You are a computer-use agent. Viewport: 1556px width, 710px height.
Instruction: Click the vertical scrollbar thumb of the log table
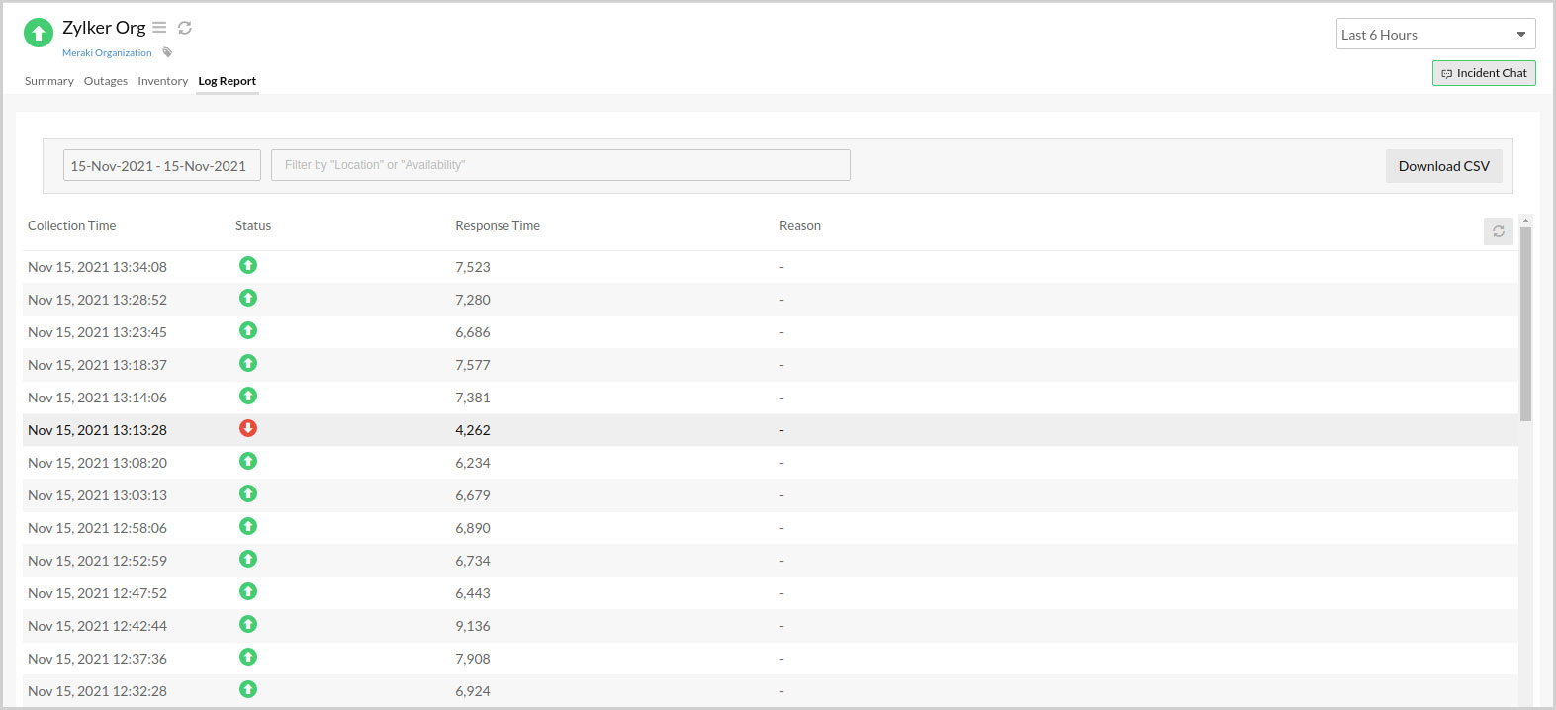1525,323
